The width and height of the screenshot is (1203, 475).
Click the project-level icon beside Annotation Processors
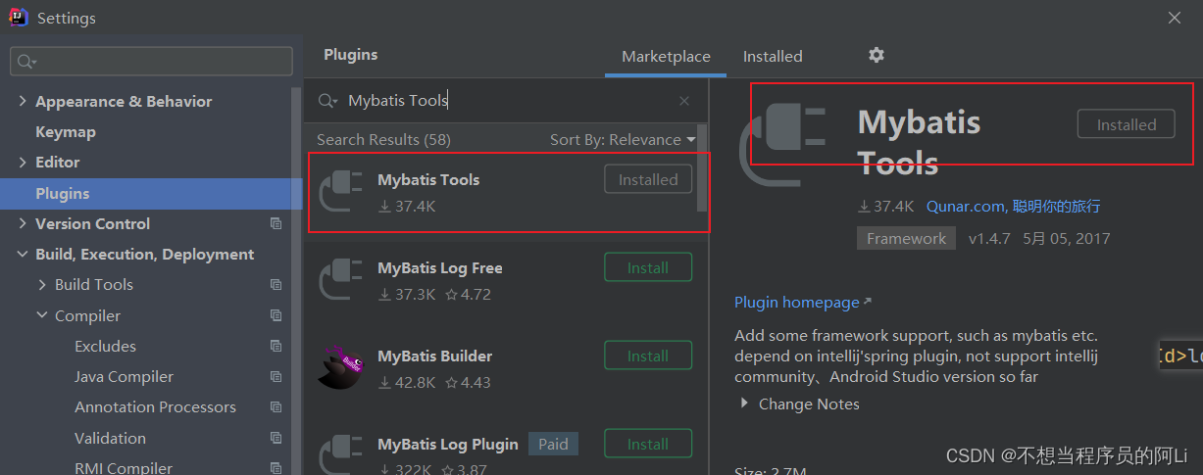coord(276,406)
